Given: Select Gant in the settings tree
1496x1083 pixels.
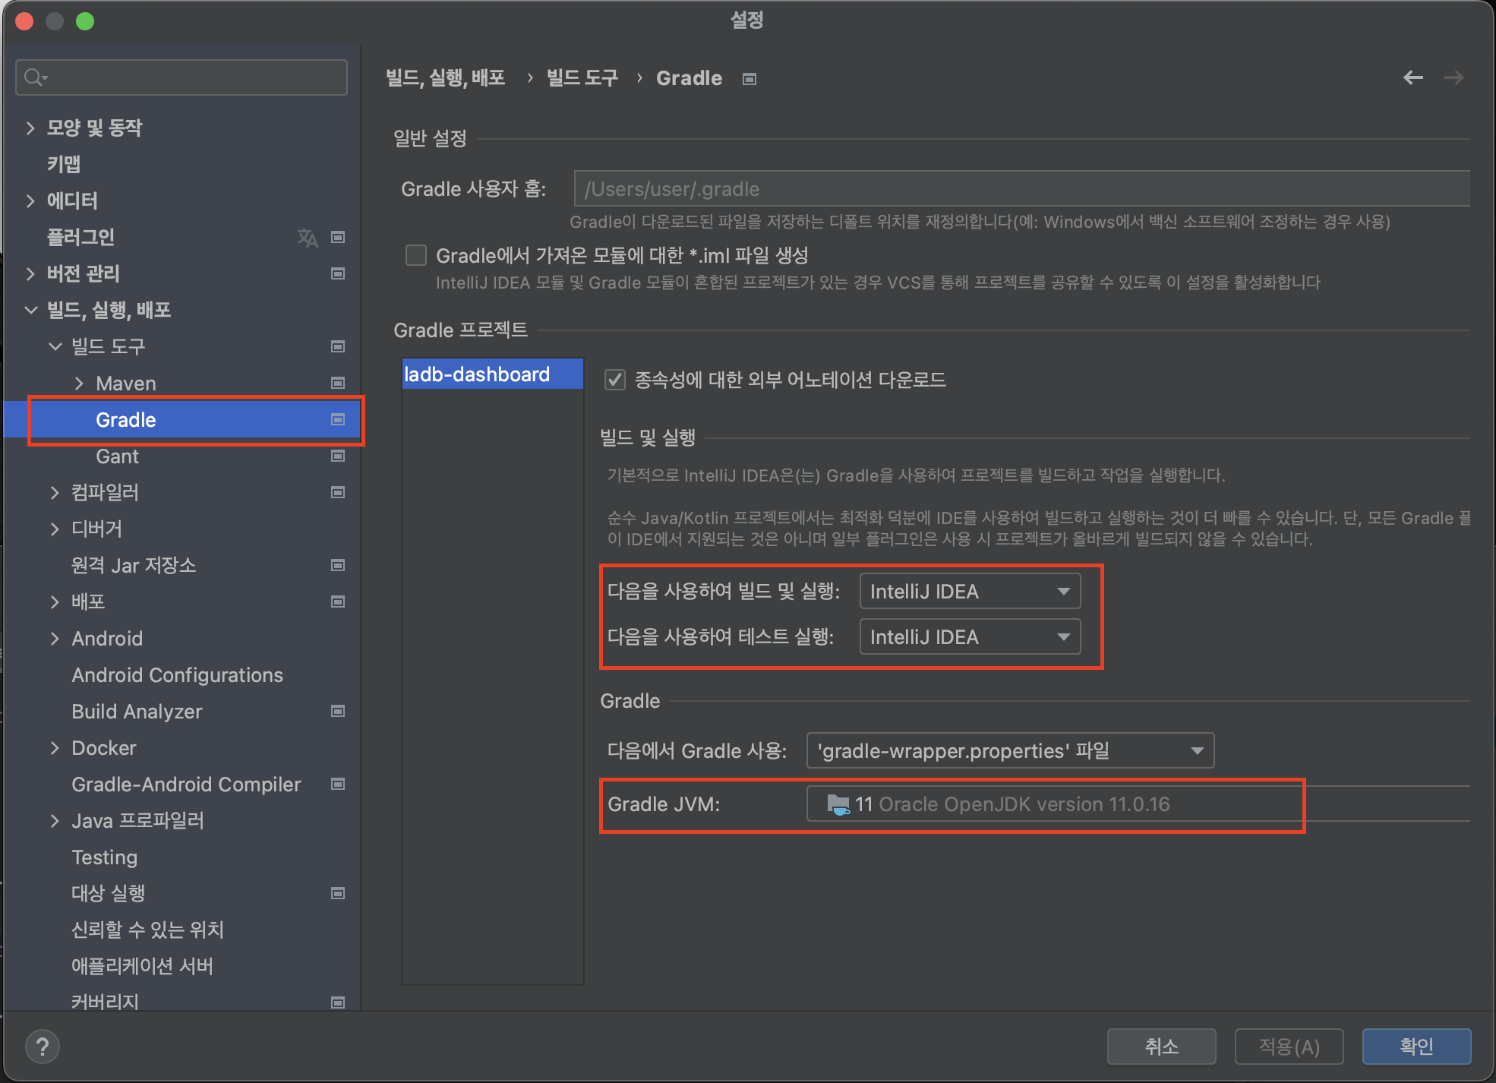Looking at the screenshot, I should pyautogui.click(x=118, y=456).
